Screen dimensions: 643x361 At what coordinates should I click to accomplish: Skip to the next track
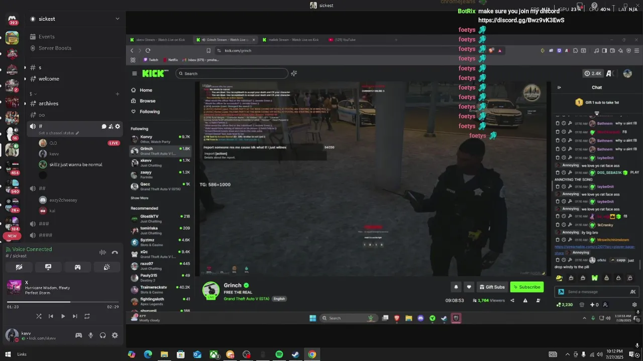pyautogui.click(x=75, y=316)
